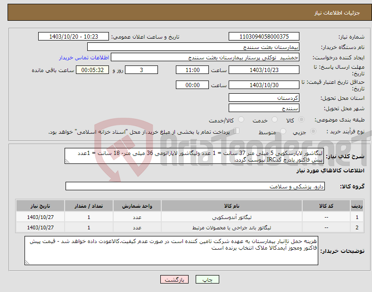Click the جزئیات اطلاعات نیاز page header
372x292 pixels.
point(337,13)
